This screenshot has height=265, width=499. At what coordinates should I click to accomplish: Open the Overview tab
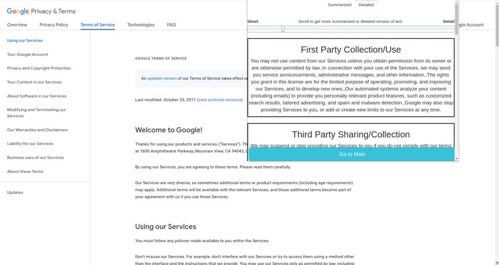click(x=17, y=25)
